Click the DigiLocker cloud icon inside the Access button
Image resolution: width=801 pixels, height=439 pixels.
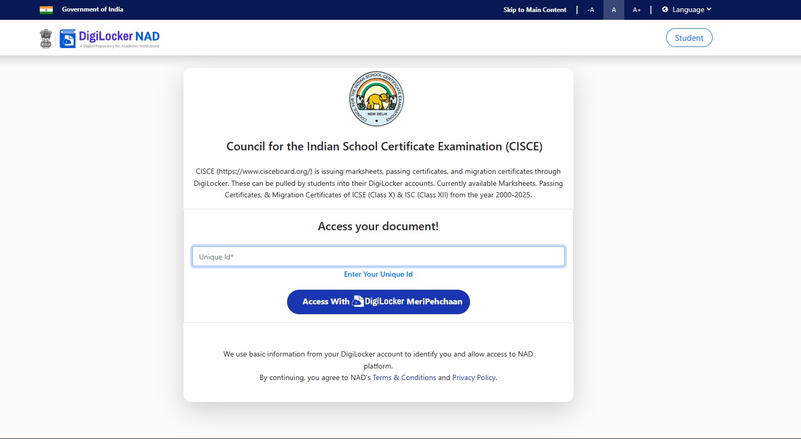point(358,301)
